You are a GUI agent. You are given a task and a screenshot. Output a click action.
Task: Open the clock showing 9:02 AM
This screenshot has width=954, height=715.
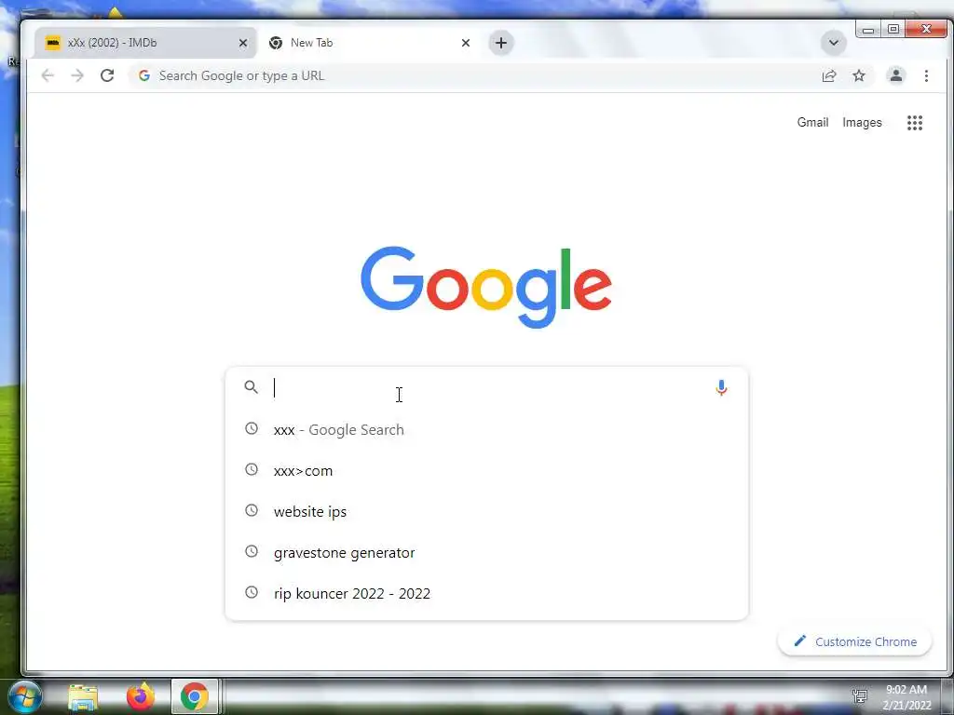point(906,697)
